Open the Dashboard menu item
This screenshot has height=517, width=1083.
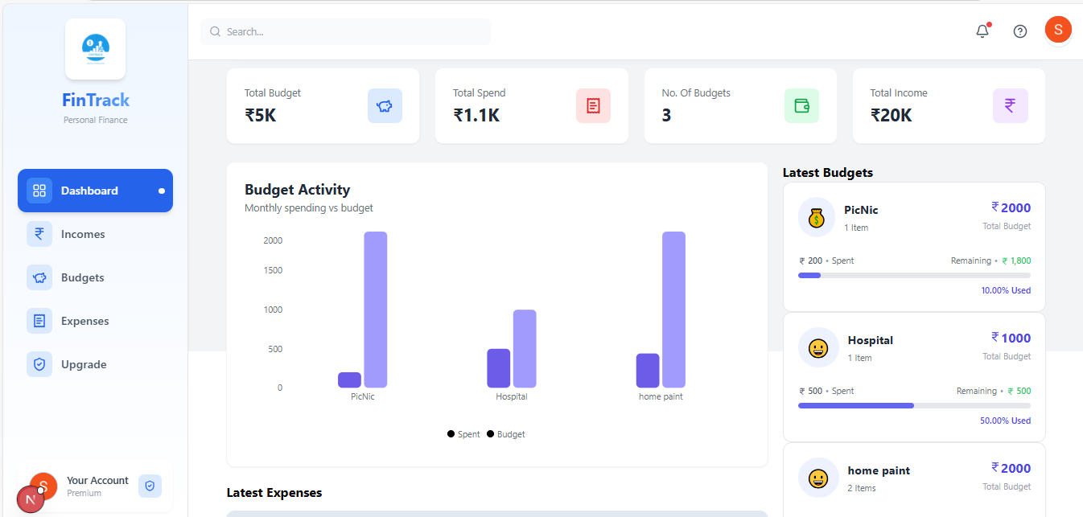pyautogui.click(x=95, y=191)
